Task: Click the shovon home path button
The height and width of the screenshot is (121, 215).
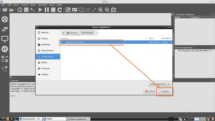Action: pos(72,33)
